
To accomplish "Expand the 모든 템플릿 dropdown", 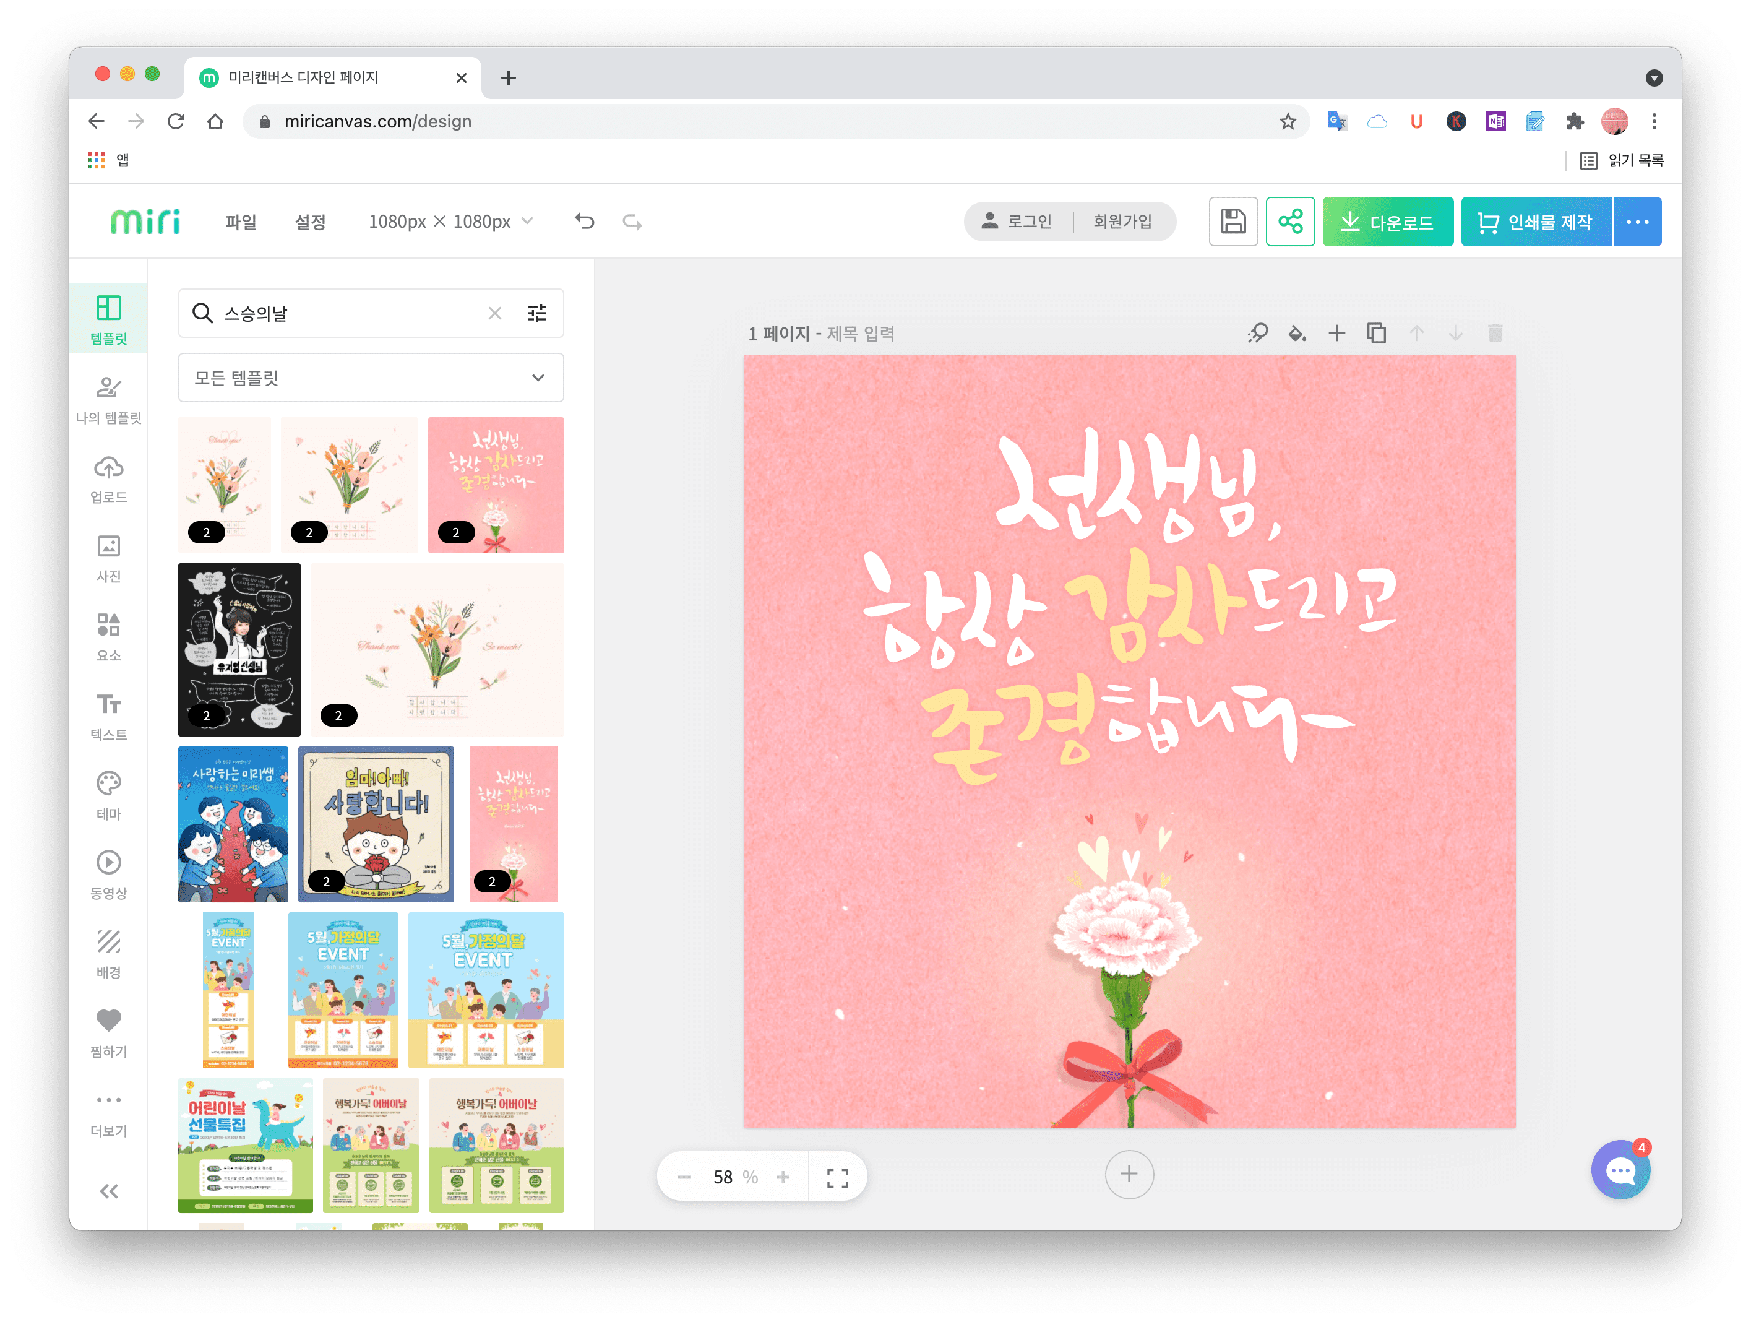I will coord(371,378).
